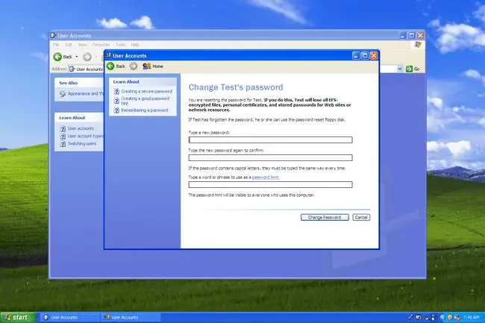Open the password hint link
The image size is (485, 323).
pos(266,177)
